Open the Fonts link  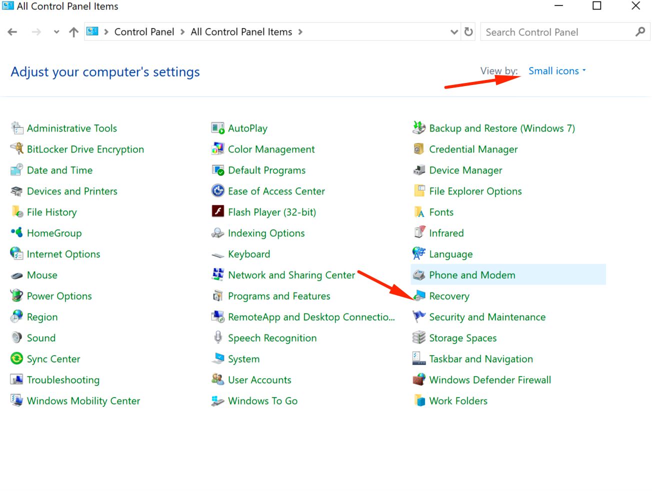441,212
